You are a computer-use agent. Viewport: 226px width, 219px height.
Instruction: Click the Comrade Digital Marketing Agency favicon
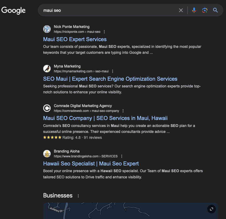tap(47, 108)
